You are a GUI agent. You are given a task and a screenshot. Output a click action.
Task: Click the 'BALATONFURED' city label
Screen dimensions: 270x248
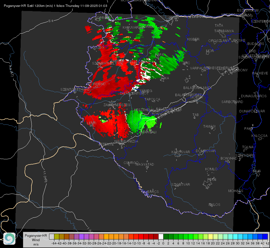pyautogui.click(x=189, y=95)
